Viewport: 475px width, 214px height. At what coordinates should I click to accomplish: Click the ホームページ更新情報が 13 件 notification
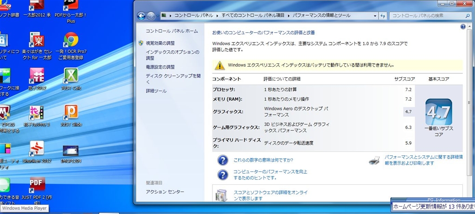click(x=434, y=207)
